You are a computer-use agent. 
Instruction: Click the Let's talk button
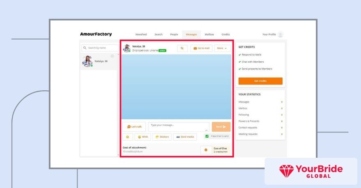pos(134,127)
